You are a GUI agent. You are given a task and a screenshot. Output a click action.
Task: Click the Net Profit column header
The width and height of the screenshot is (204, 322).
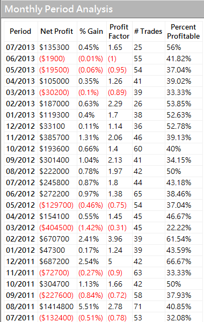57,32
